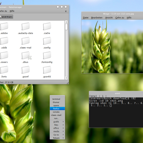Launch thunar from the popup menu
Viewport: 143px width, 143px height.
click(x=57, y=102)
